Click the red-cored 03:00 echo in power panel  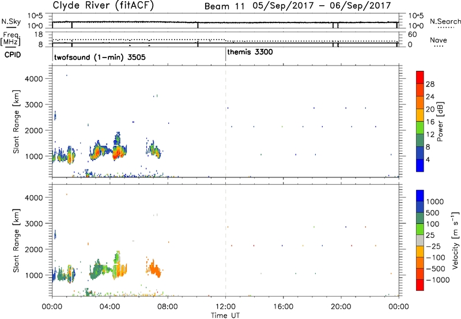click(96, 151)
